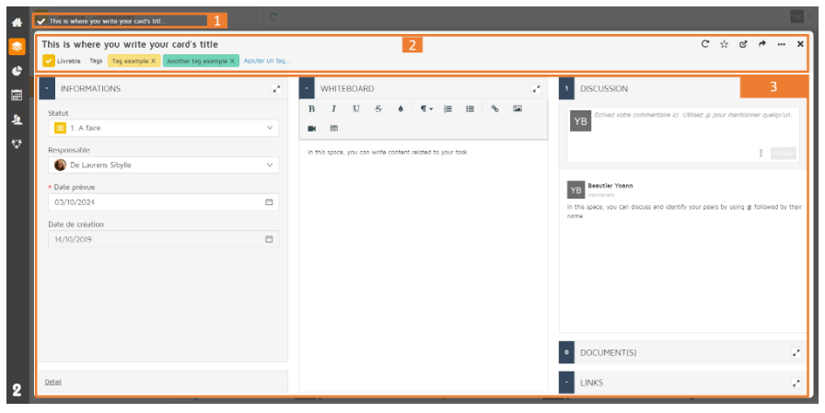Image resolution: width=825 pixels, height=413 pixels.
Task: Open the text color droplet picker
Action: (401, 109)
